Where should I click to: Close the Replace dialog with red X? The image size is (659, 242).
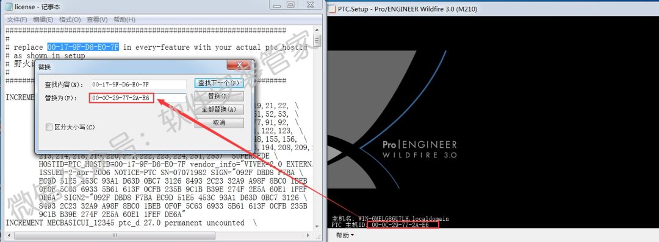coord(239,65)
